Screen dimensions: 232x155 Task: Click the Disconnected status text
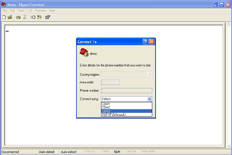(10, 152)
